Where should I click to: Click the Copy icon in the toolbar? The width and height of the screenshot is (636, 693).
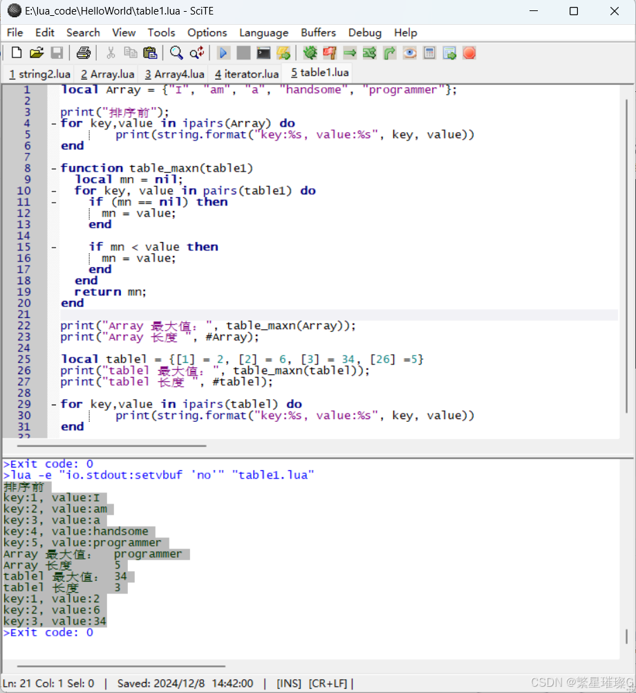(130, 53)
